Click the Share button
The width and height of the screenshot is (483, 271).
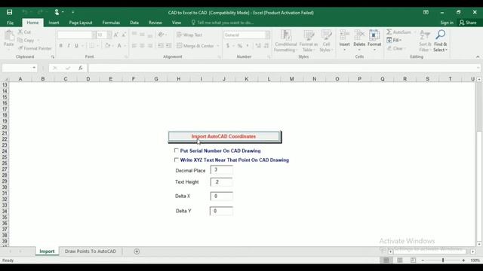(468, 23)
